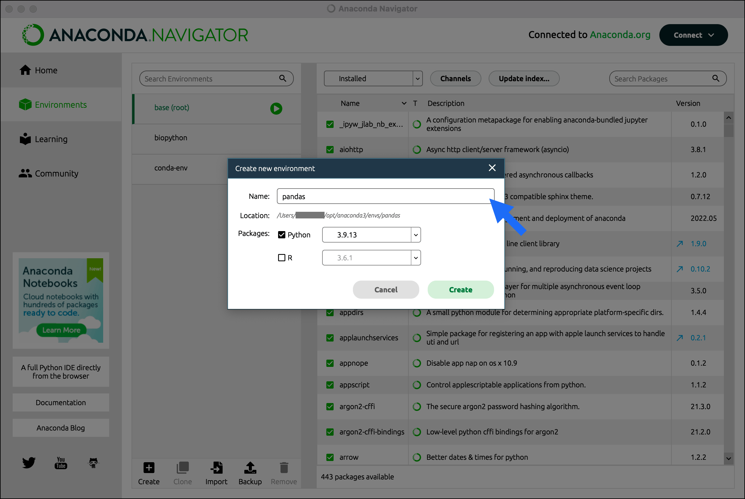Open the Installed package filter dropdown
The height and width of the screenshot is (499, 745).
[x=373, y=78]
